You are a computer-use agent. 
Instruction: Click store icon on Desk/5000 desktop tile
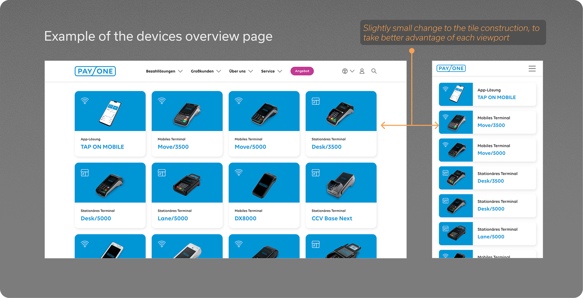tap(85, 173)
